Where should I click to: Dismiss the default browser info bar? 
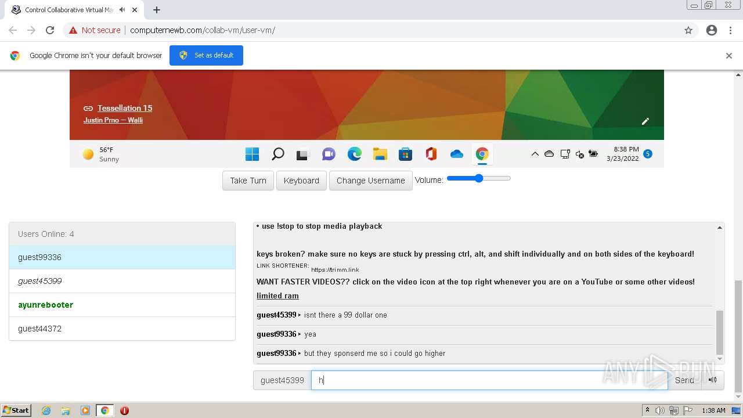coord(729,56)
